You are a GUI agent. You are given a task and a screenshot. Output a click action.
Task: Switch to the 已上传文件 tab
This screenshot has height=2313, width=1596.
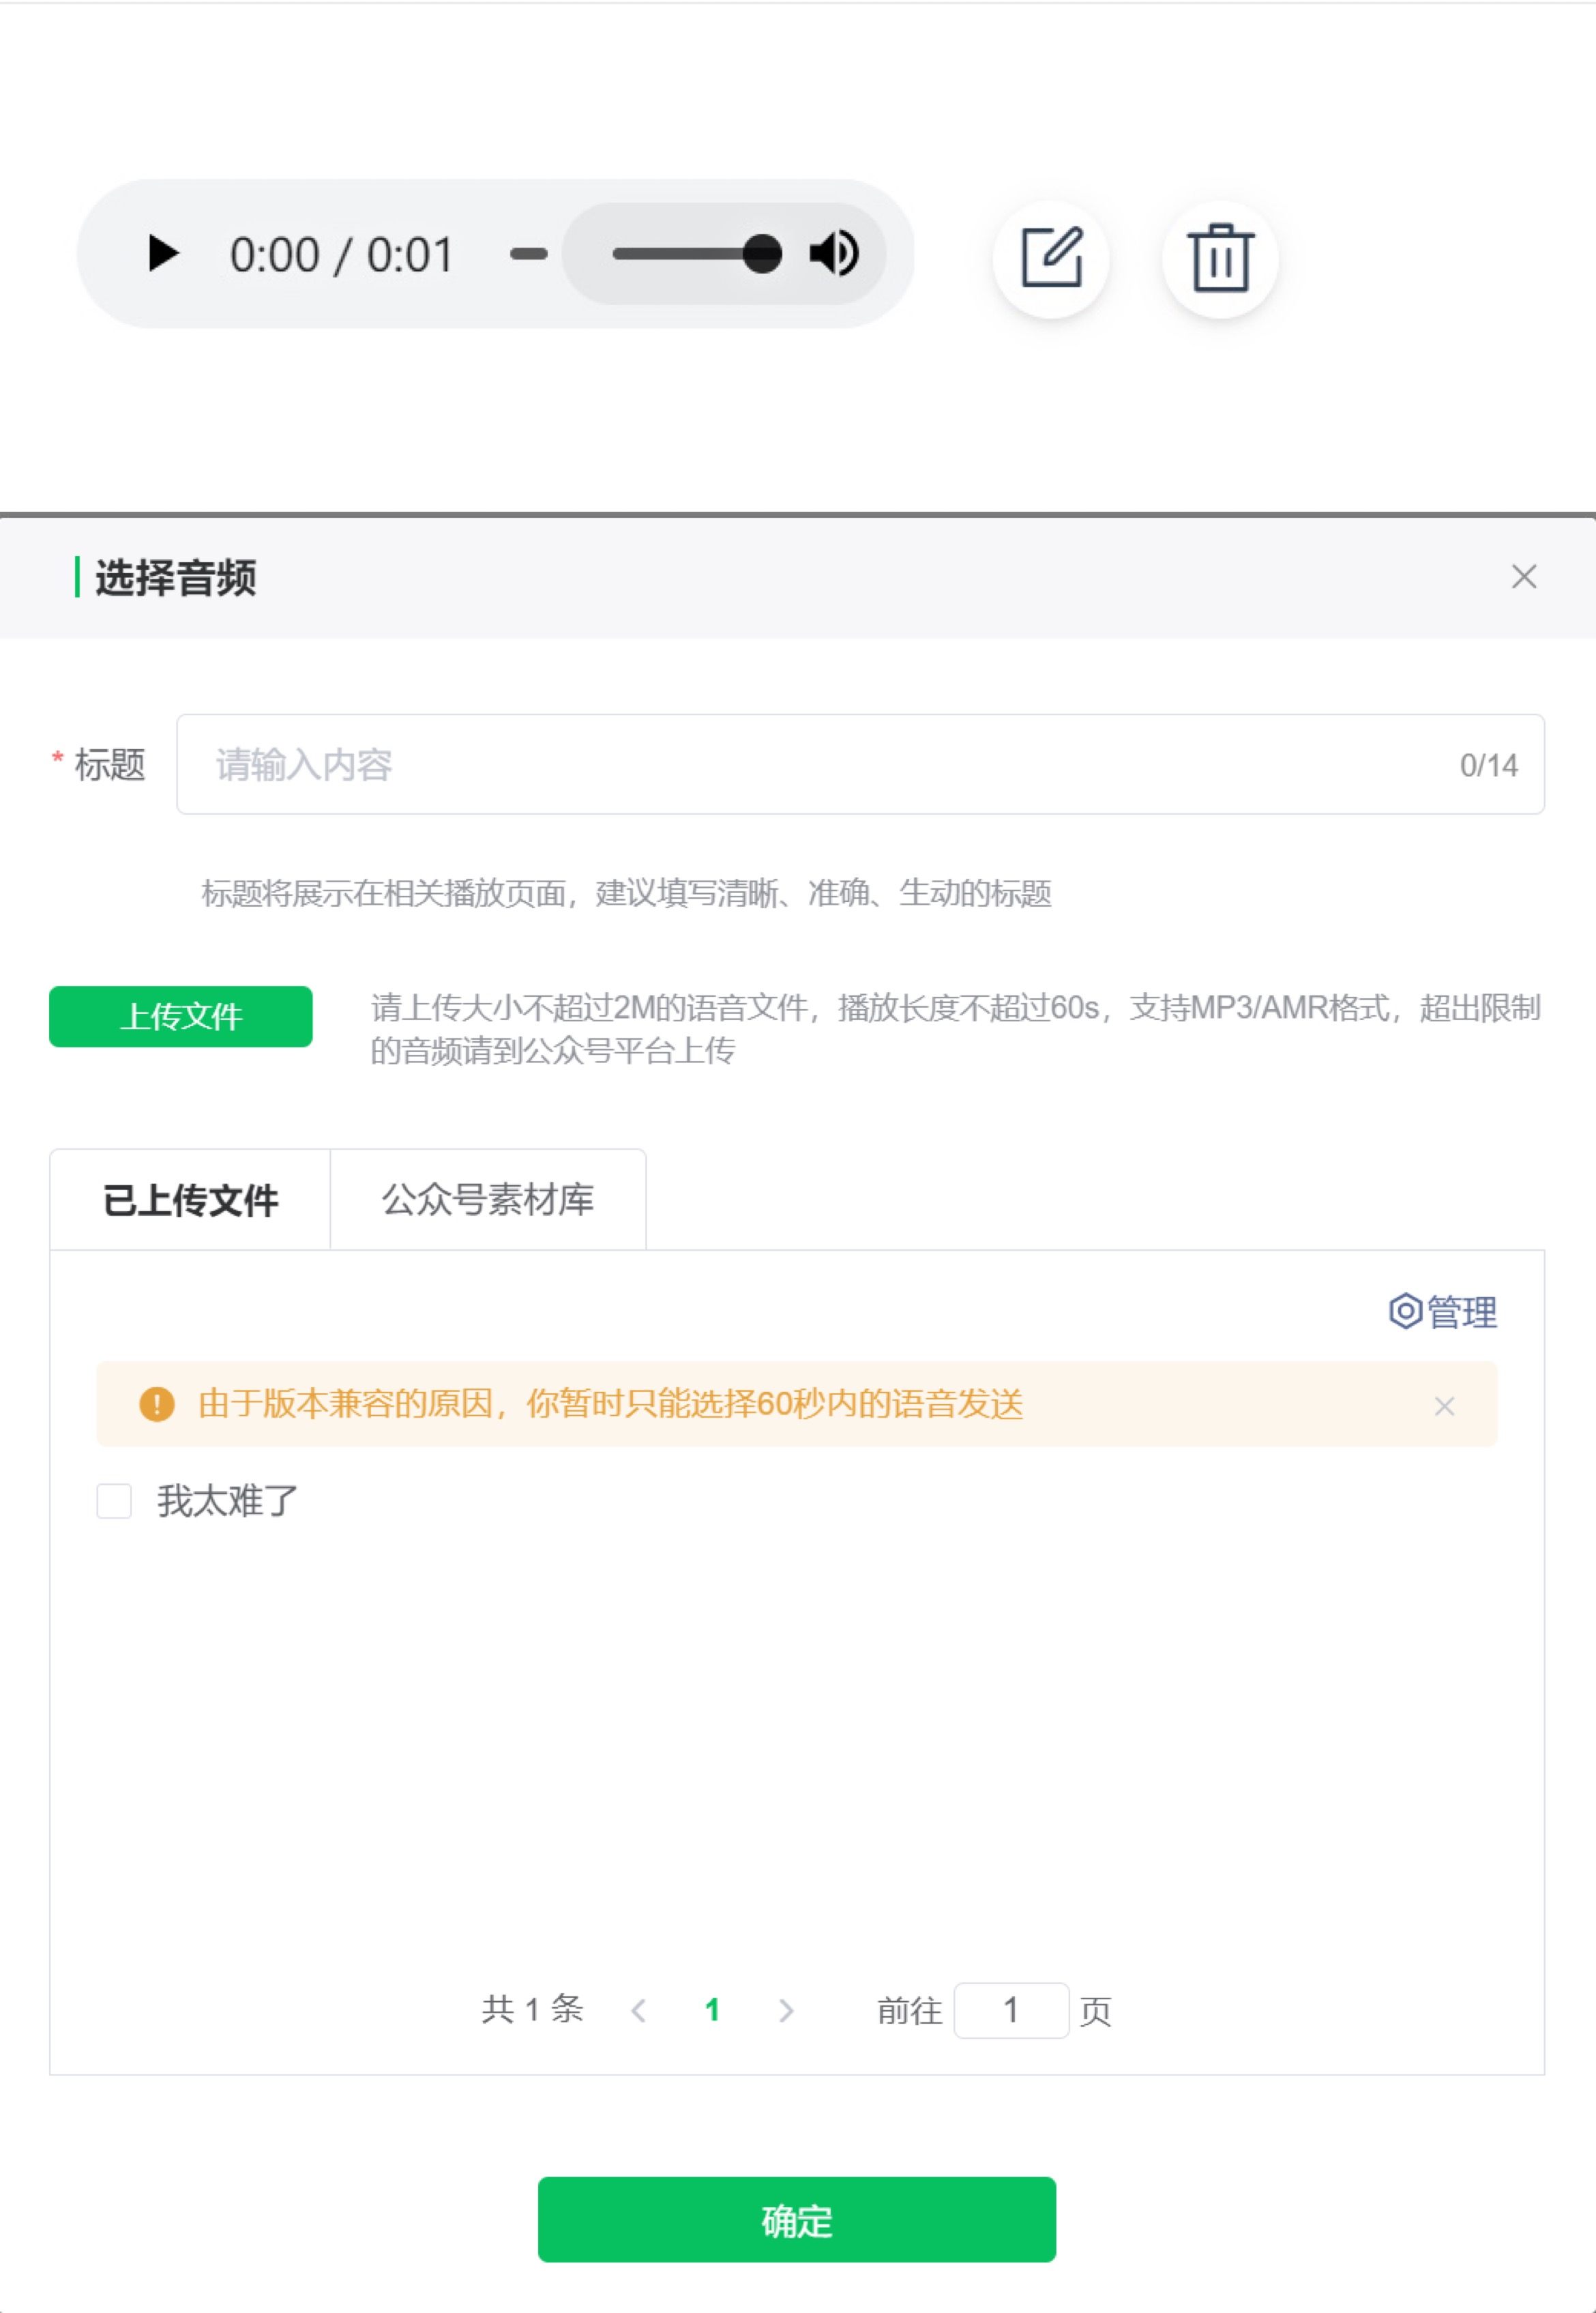190,1201
